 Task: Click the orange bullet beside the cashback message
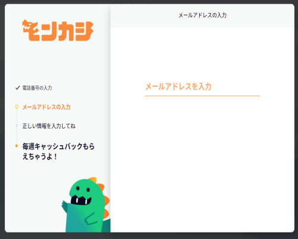[x=17, y=146]
